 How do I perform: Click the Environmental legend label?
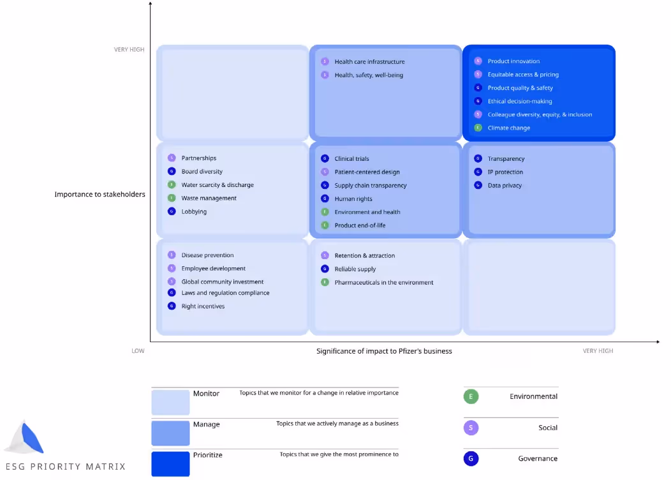coord(533,396)
